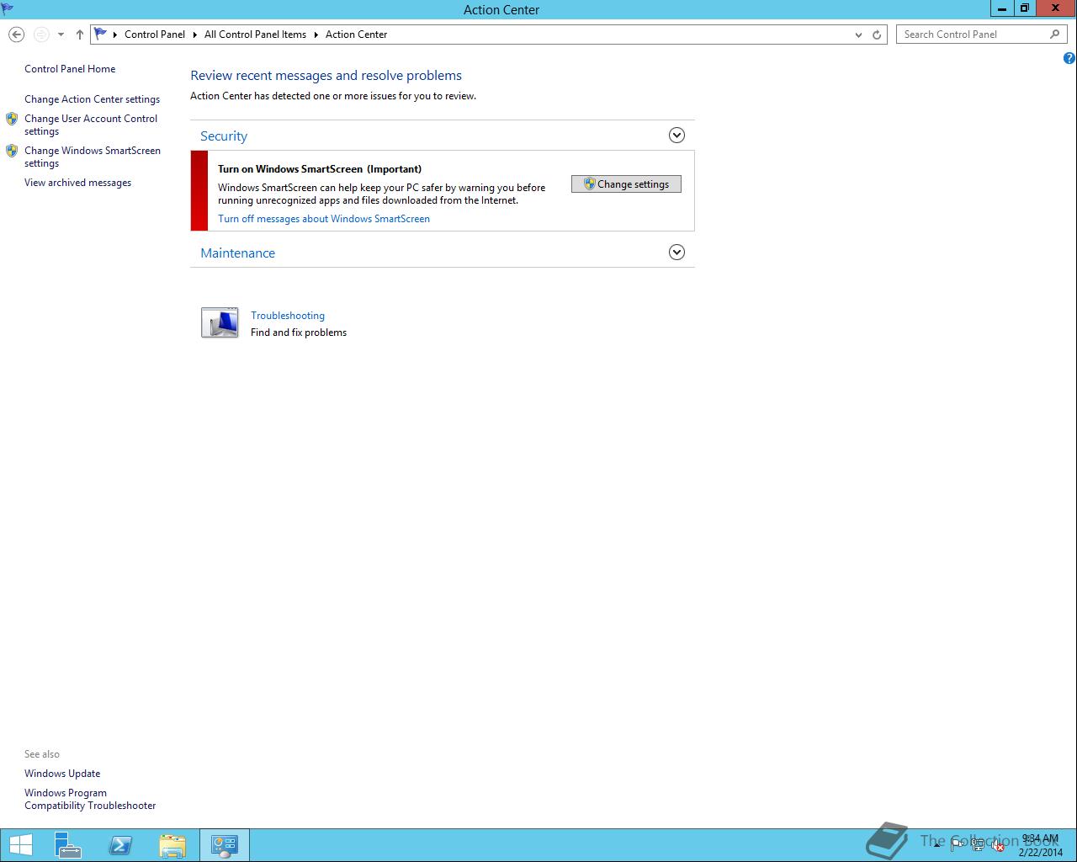Click the Troubleshooting computer icon

[220, 323]
